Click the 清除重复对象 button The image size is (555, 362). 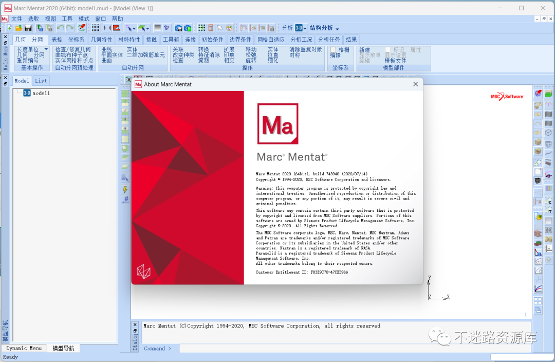306,49
